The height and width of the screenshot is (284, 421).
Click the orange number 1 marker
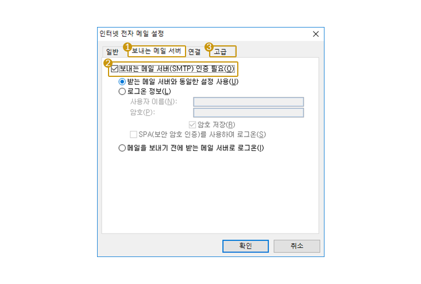pos(128,47)
